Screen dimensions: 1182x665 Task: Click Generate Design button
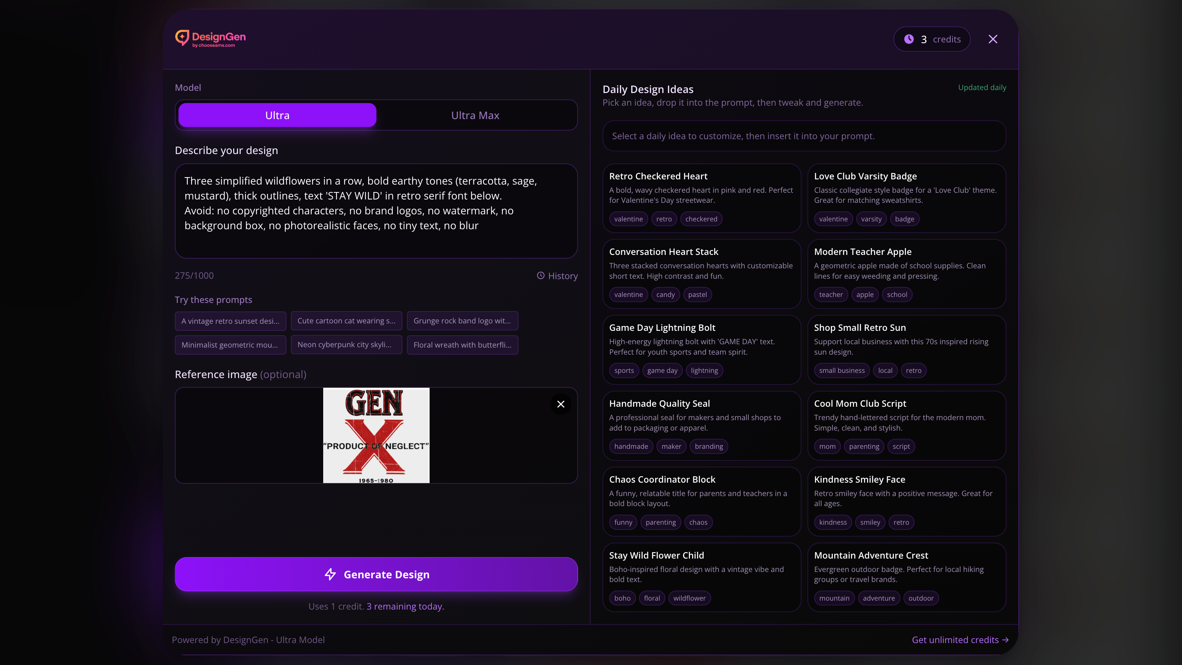click(x=376, y=574)
